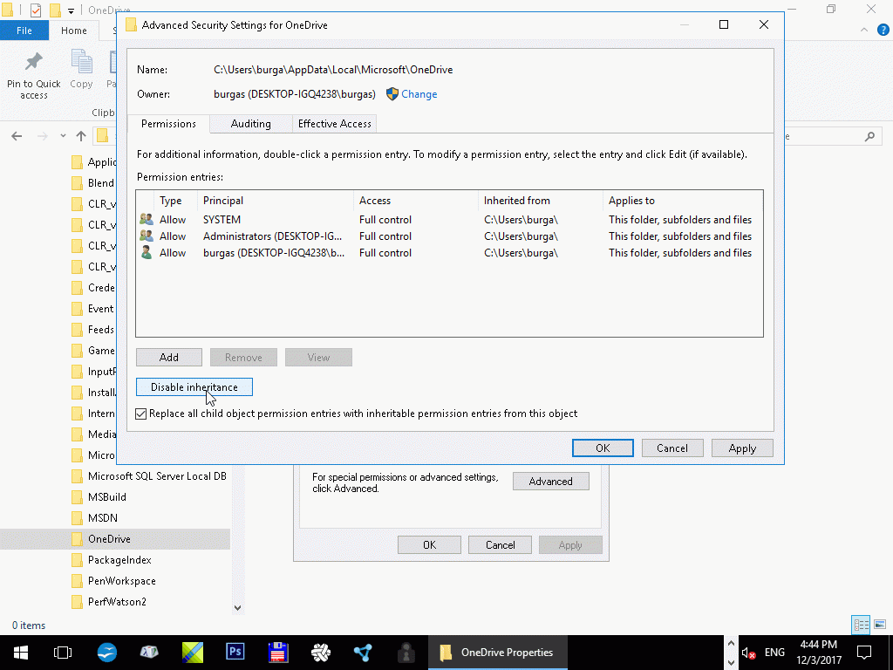Select the SYSTEM permission entry

(x=449, y=219)
